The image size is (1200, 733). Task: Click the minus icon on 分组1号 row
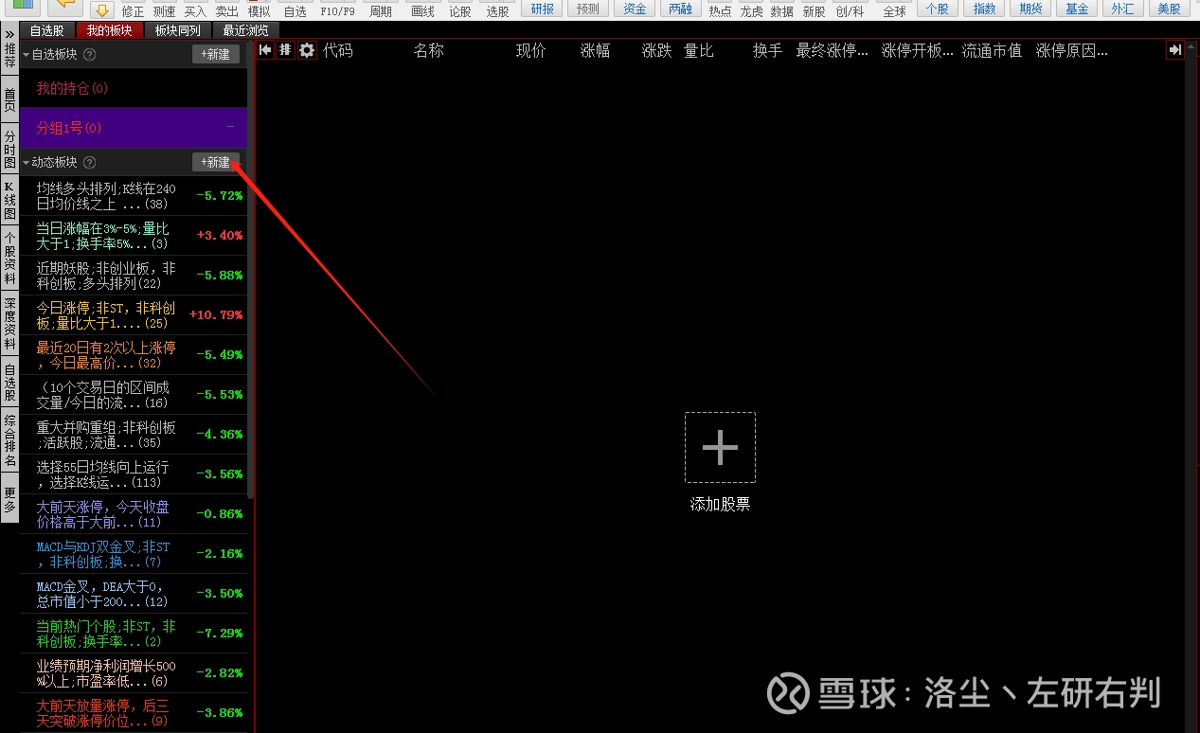(230, 127)
